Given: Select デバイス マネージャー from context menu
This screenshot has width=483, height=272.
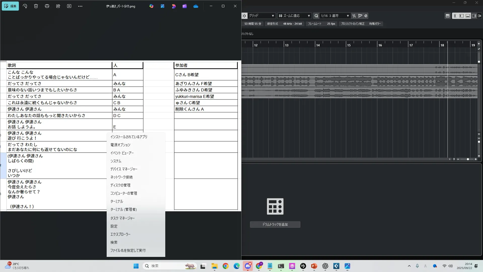Looking at the screenshot, I should [124, 169].
